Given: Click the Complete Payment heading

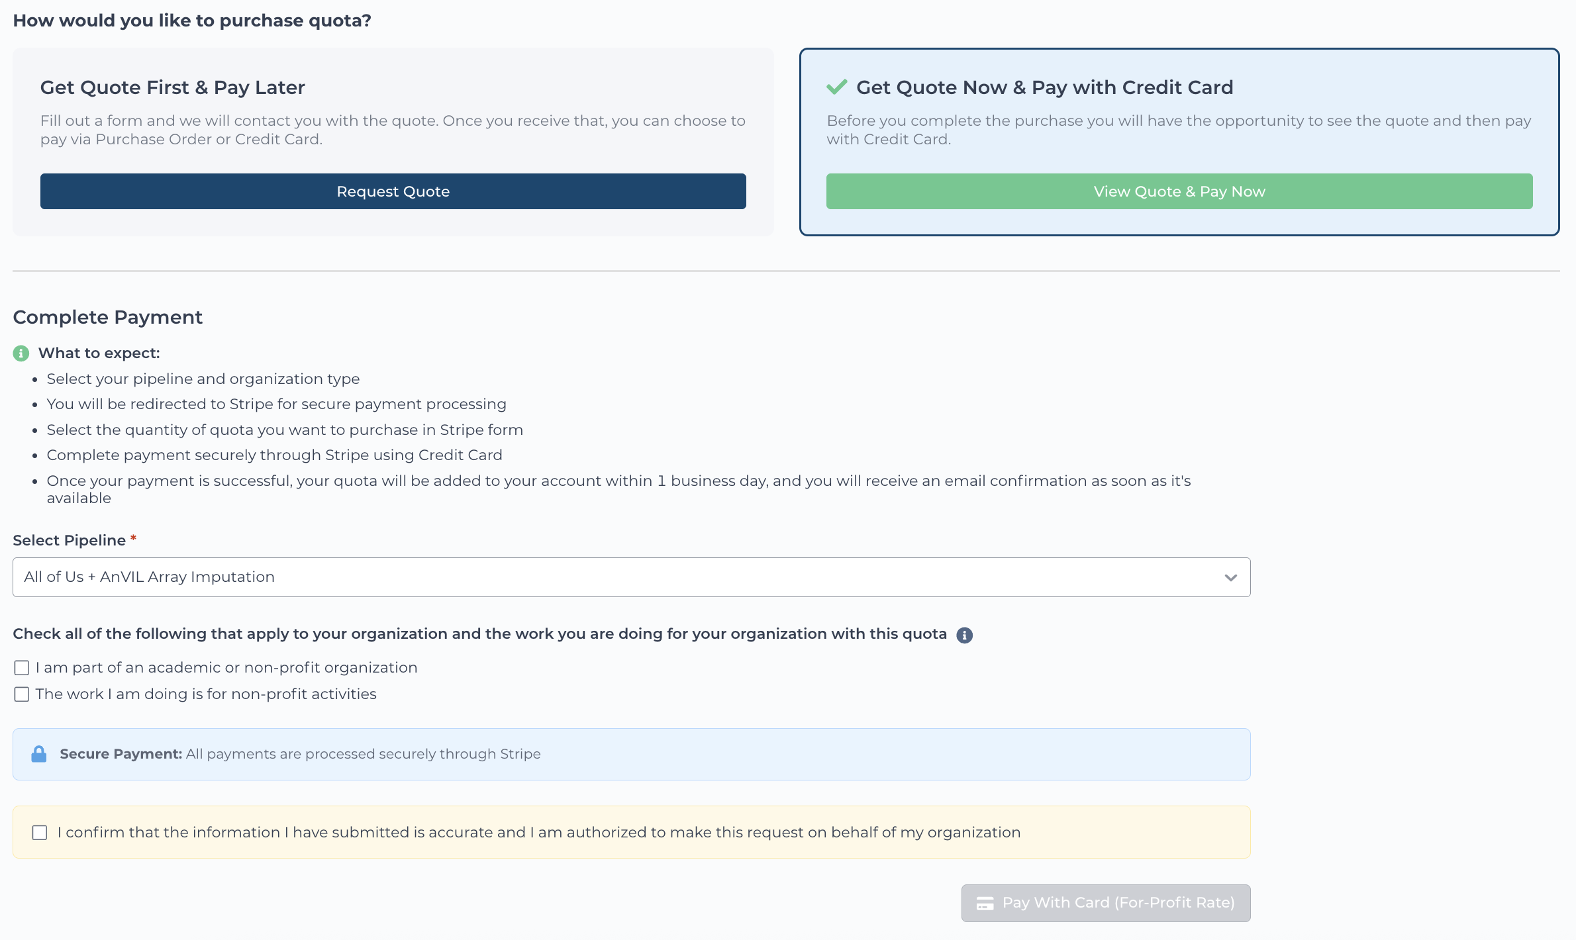Looking at the screenshot, I should (108, 317).
